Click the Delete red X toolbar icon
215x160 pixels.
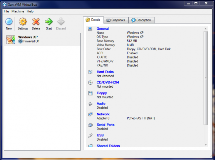(36, 21)
